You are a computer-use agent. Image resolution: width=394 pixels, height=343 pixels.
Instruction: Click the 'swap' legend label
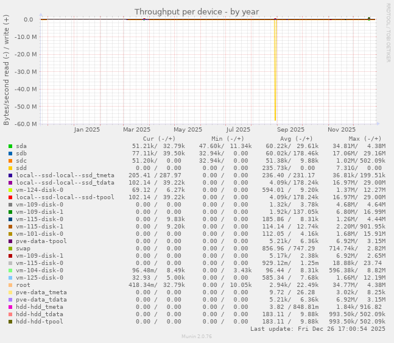coord(23,249)
